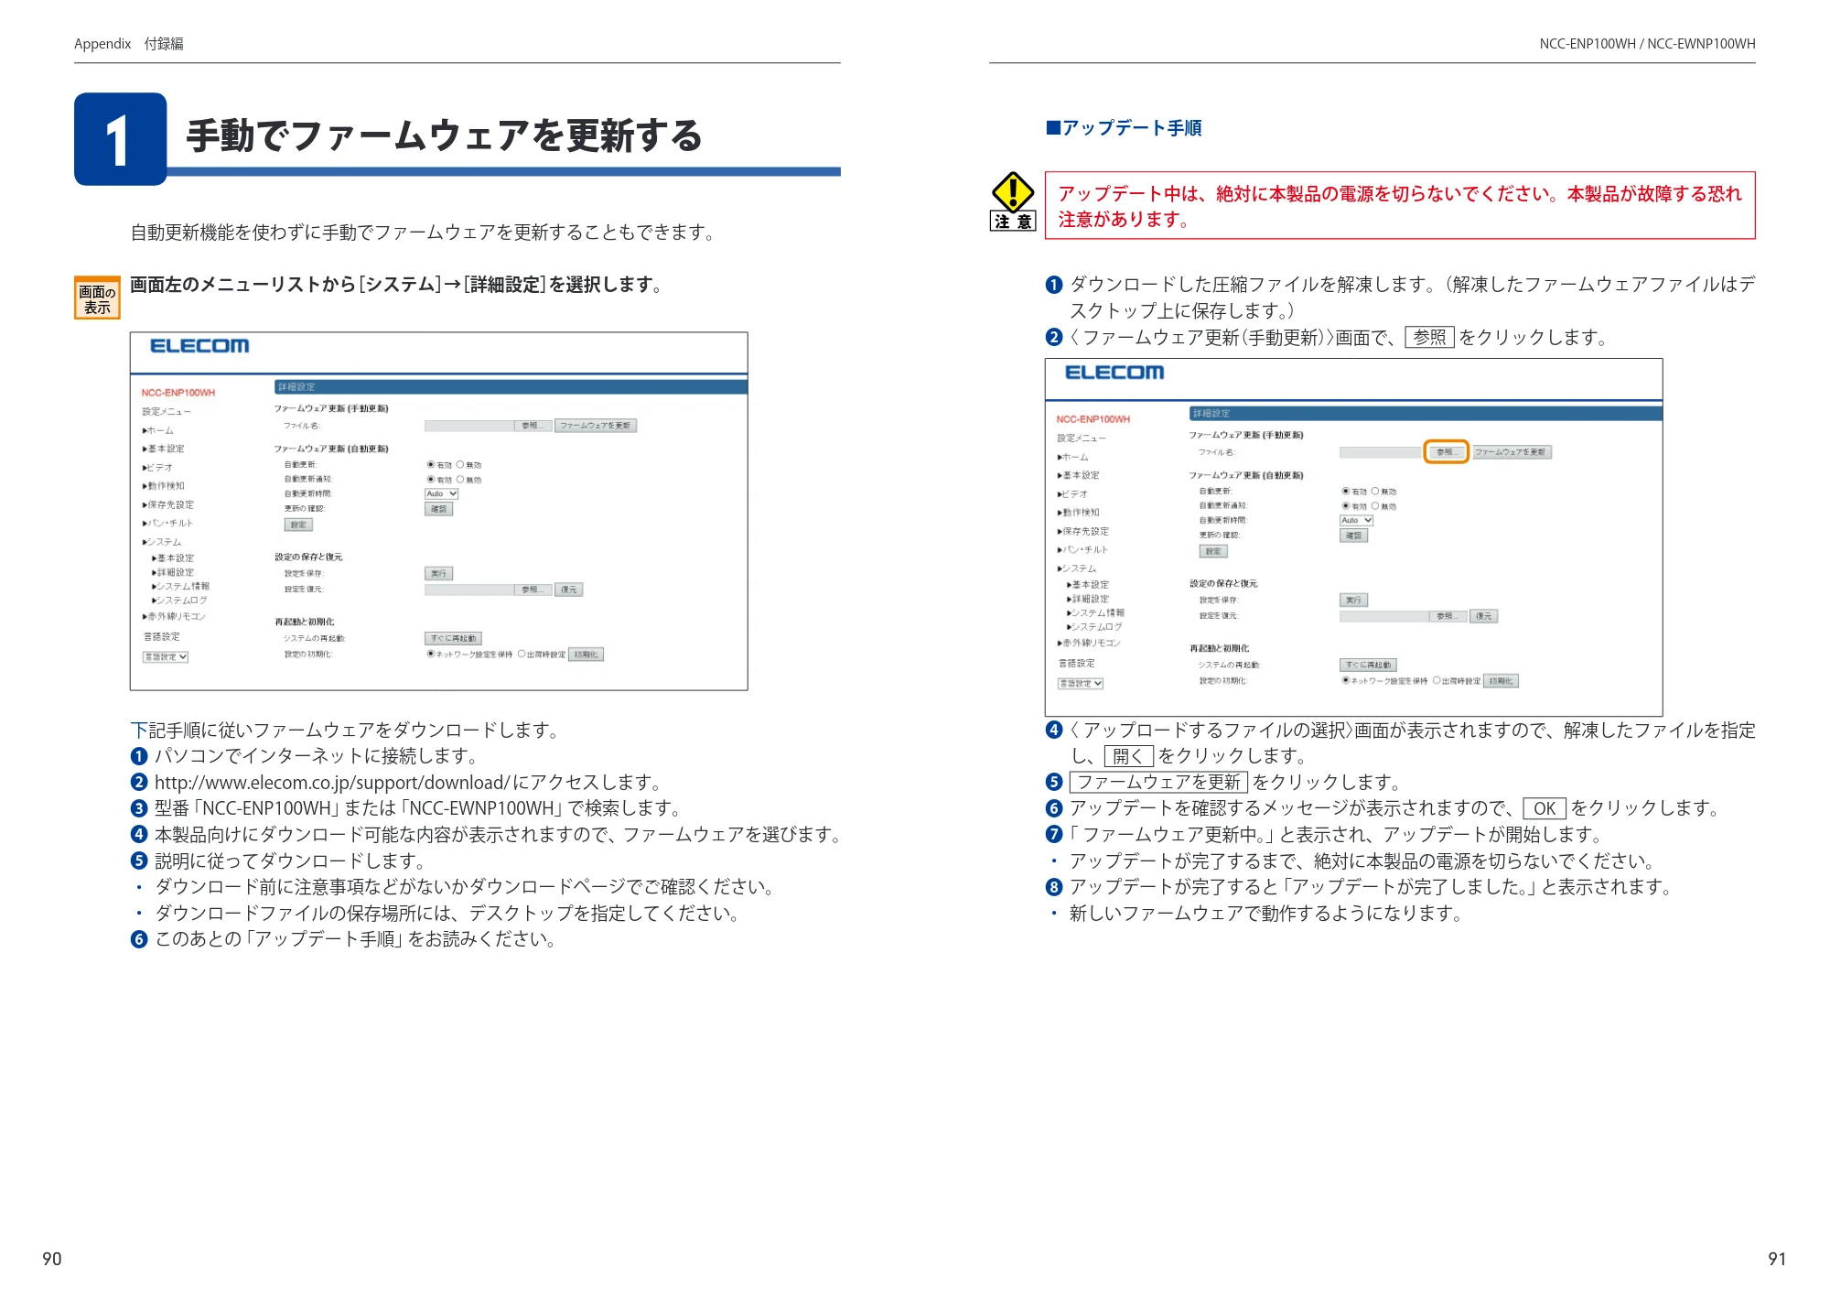Open ホーム menu item in page 90 screenshot

tap(157, 430)
